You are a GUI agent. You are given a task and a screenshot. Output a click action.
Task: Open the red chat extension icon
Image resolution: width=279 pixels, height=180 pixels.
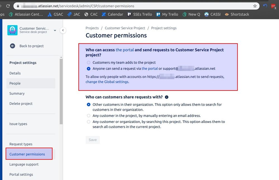[x=273, y=6]
